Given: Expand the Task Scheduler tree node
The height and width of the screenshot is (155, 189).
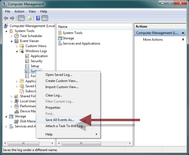Looking at the screenshot, I should 12,36.
